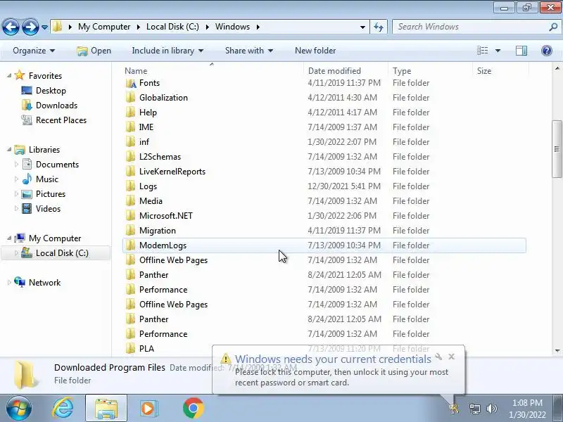563x422 pixels.
Task: Select the Fonts folder icon
Action: pos(131,83)
